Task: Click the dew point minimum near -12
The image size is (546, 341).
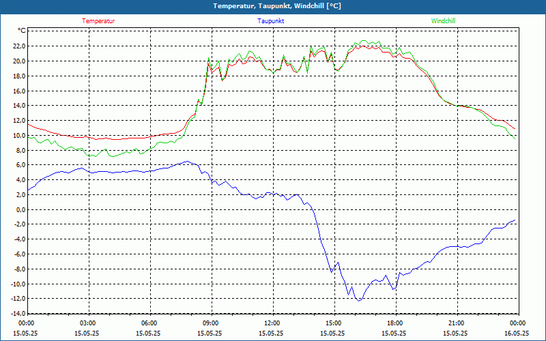Action: click(359, 301)
